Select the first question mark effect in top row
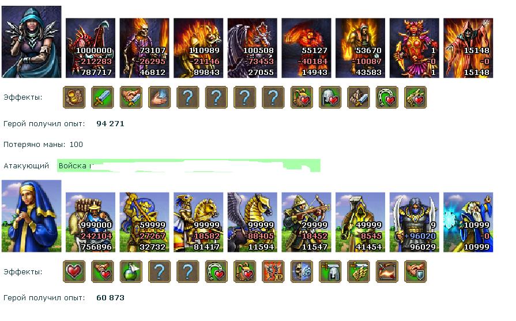 (188, 97)
